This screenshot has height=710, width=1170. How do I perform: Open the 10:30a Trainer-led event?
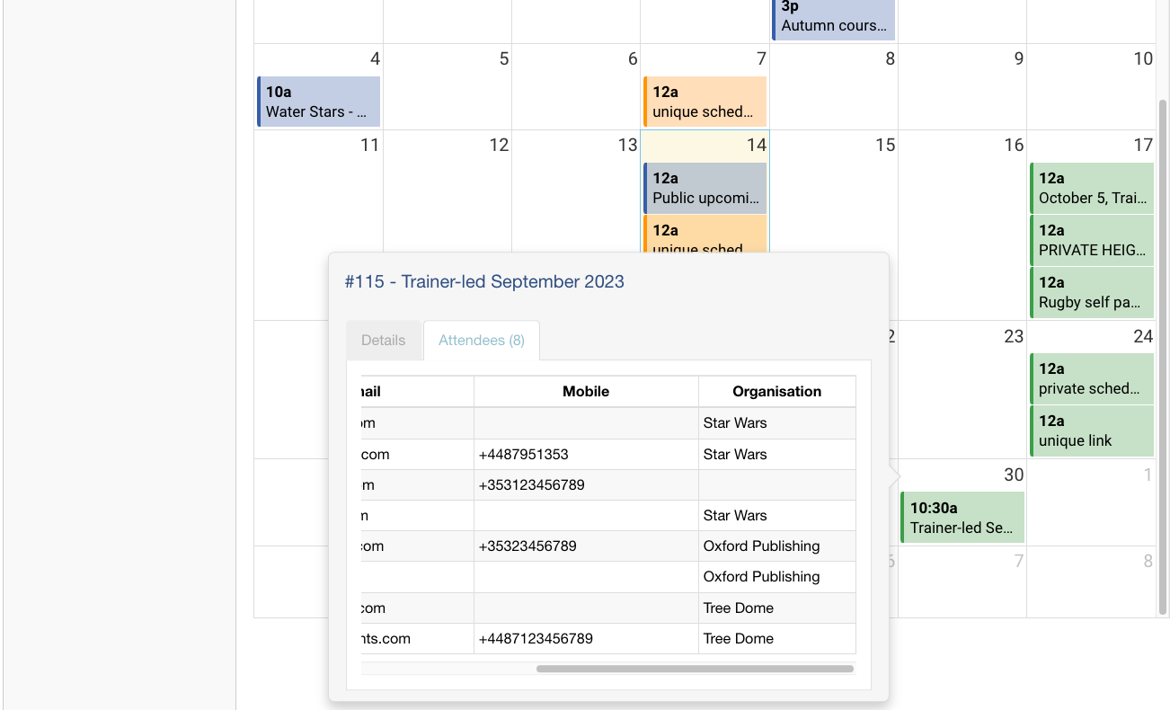click(962, 517)
